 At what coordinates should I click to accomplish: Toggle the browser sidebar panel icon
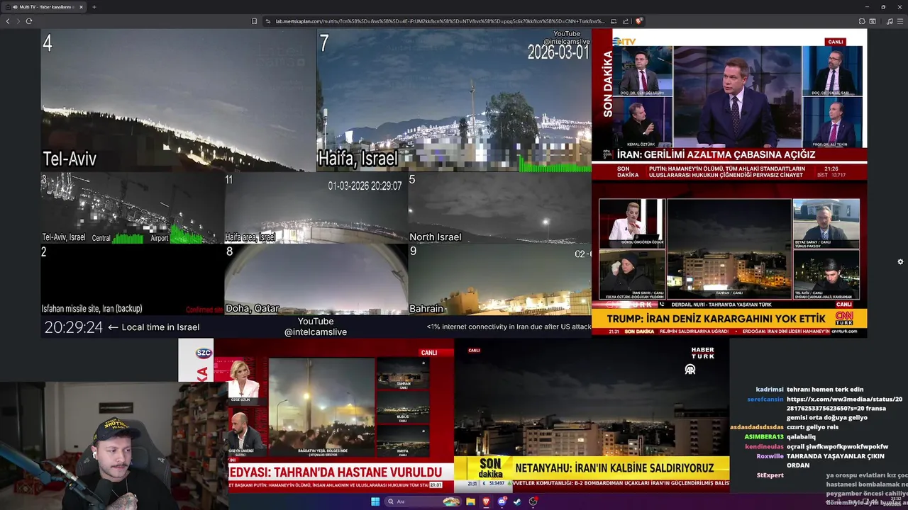(x=873, y=21)
